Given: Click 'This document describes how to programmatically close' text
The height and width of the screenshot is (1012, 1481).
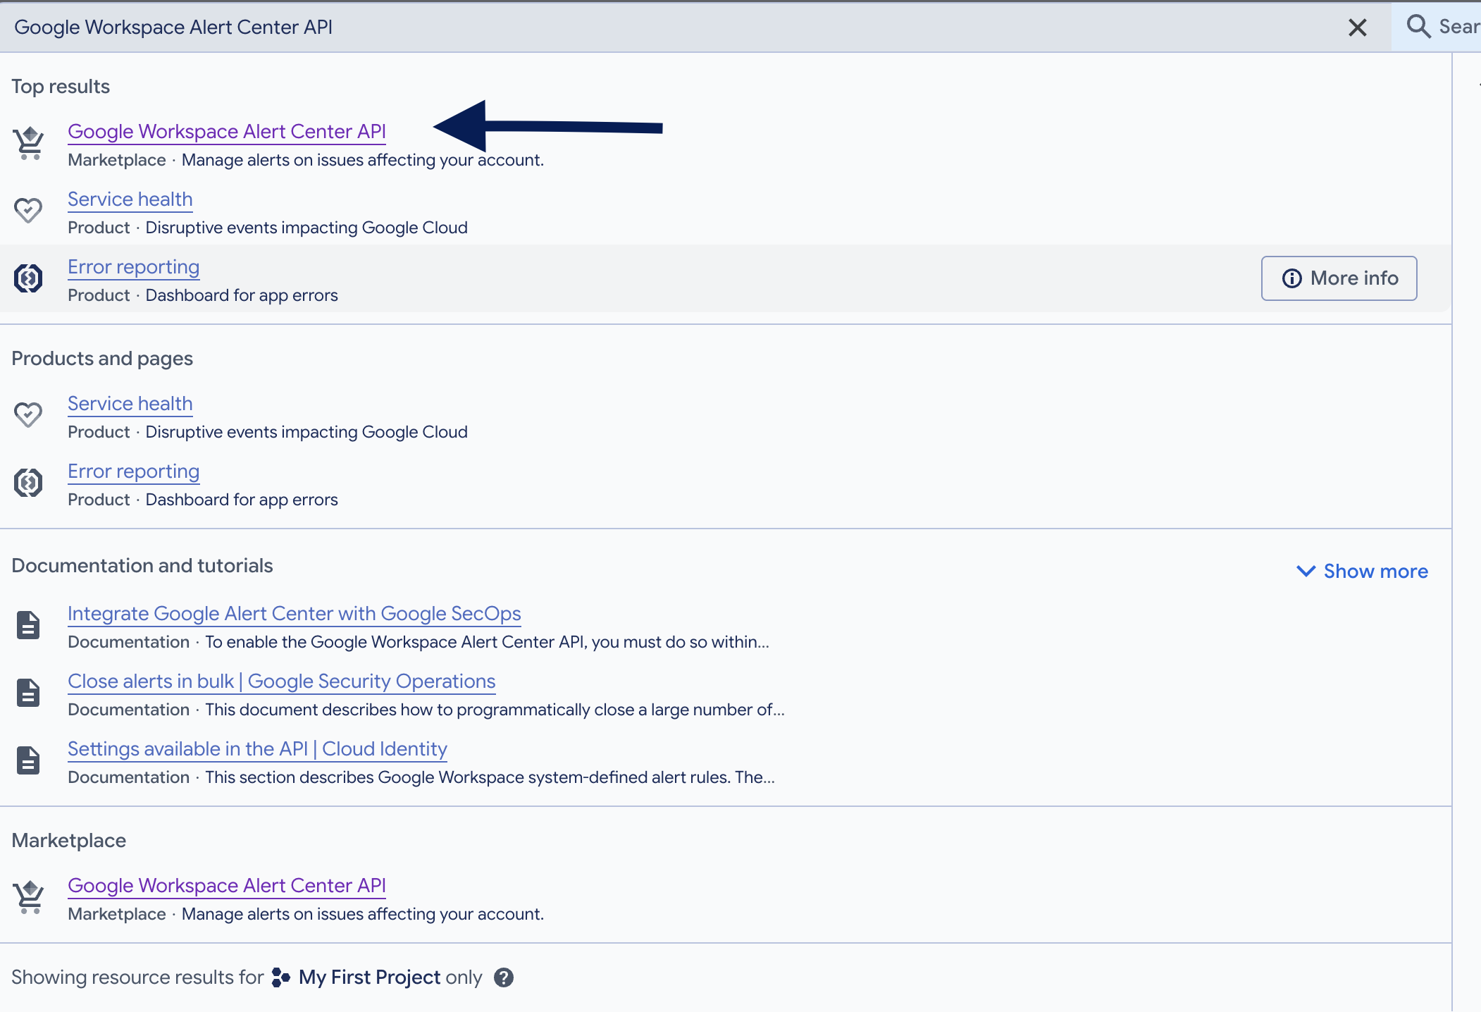Looking at the screenshot, I should pos(495,710).
